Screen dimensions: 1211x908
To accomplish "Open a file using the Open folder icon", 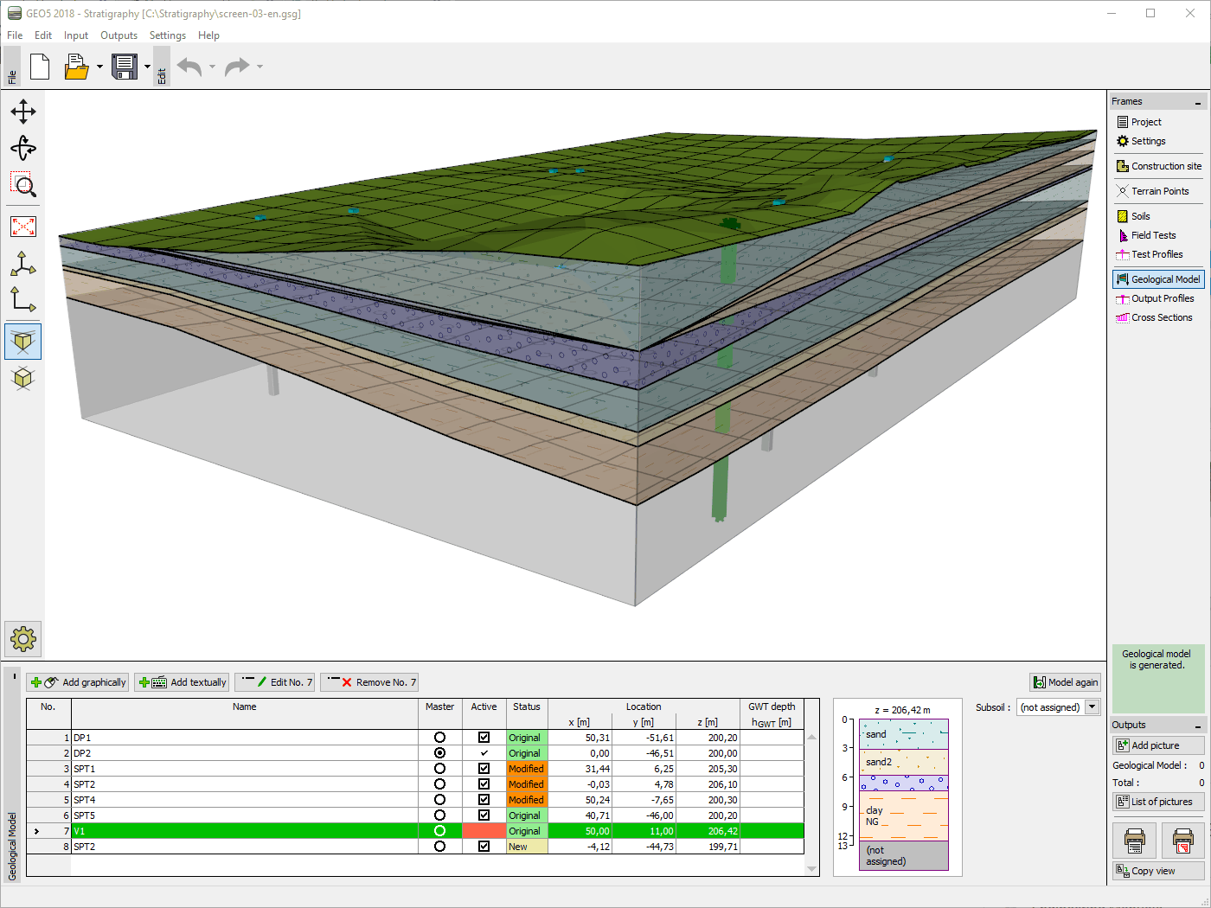I will pos(74,67).
